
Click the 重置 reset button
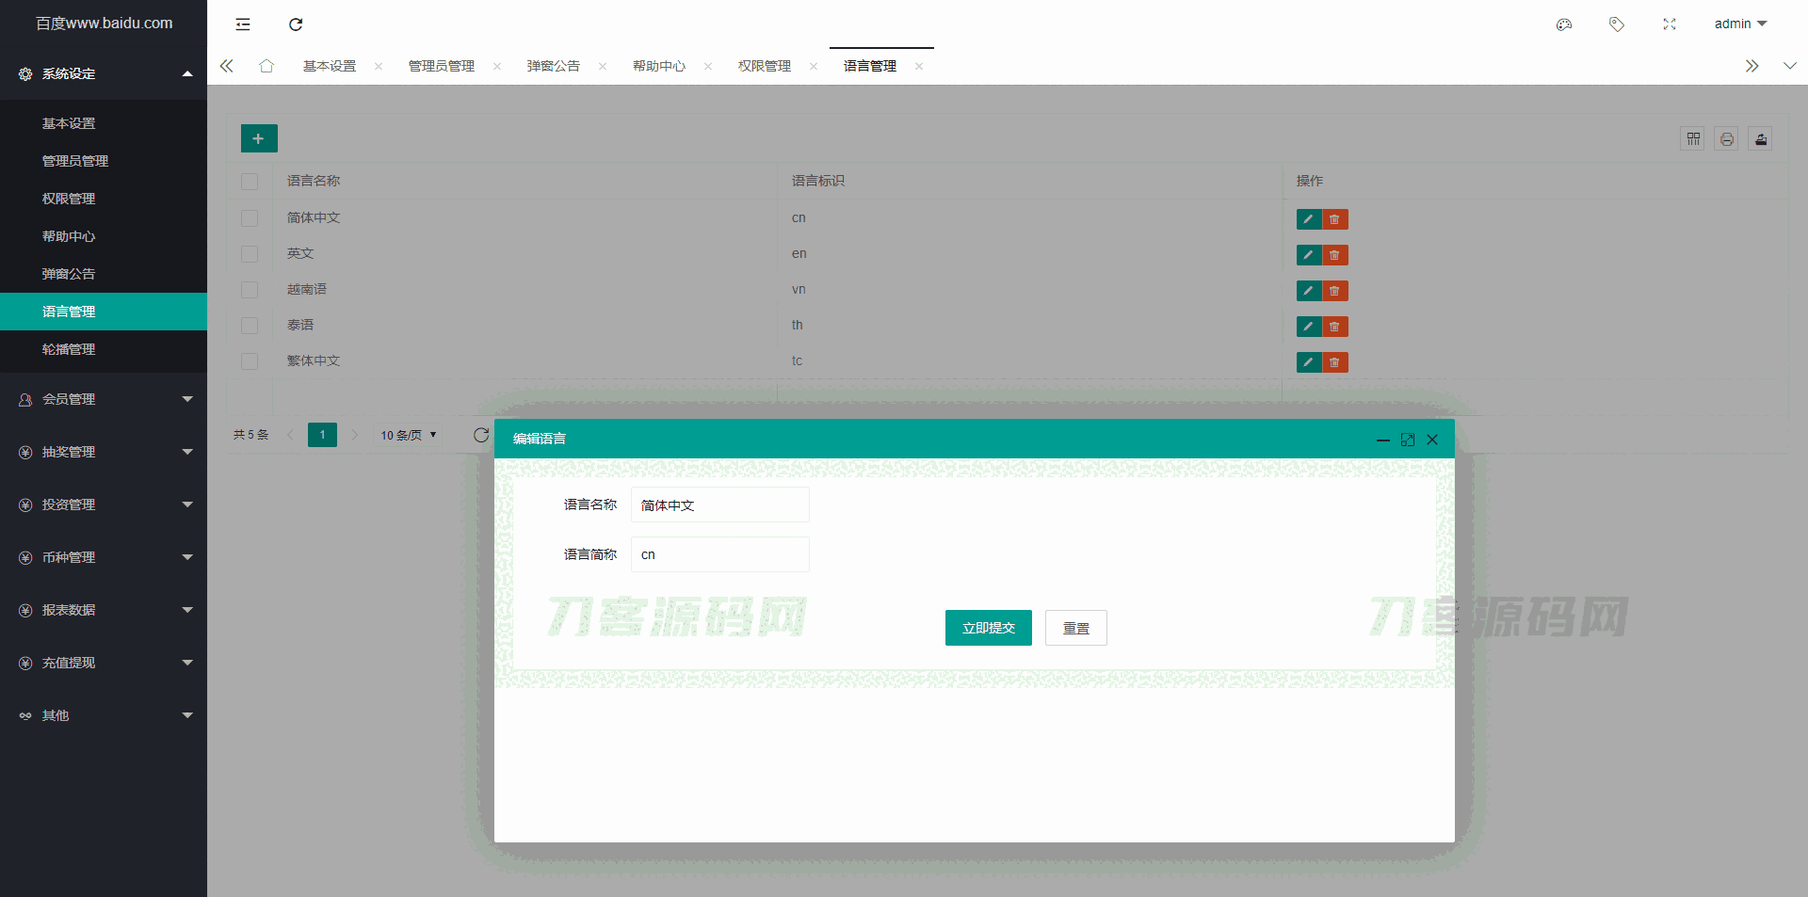(1075, 628)
